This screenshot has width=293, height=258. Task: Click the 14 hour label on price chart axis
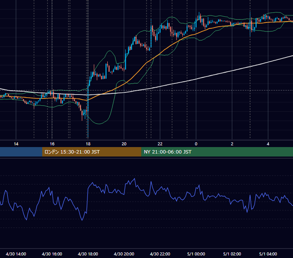pos(16,144)
